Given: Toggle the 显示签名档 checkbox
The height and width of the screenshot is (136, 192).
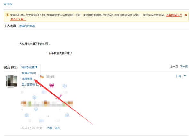Looking at the screenshot, I should [38, 84].
